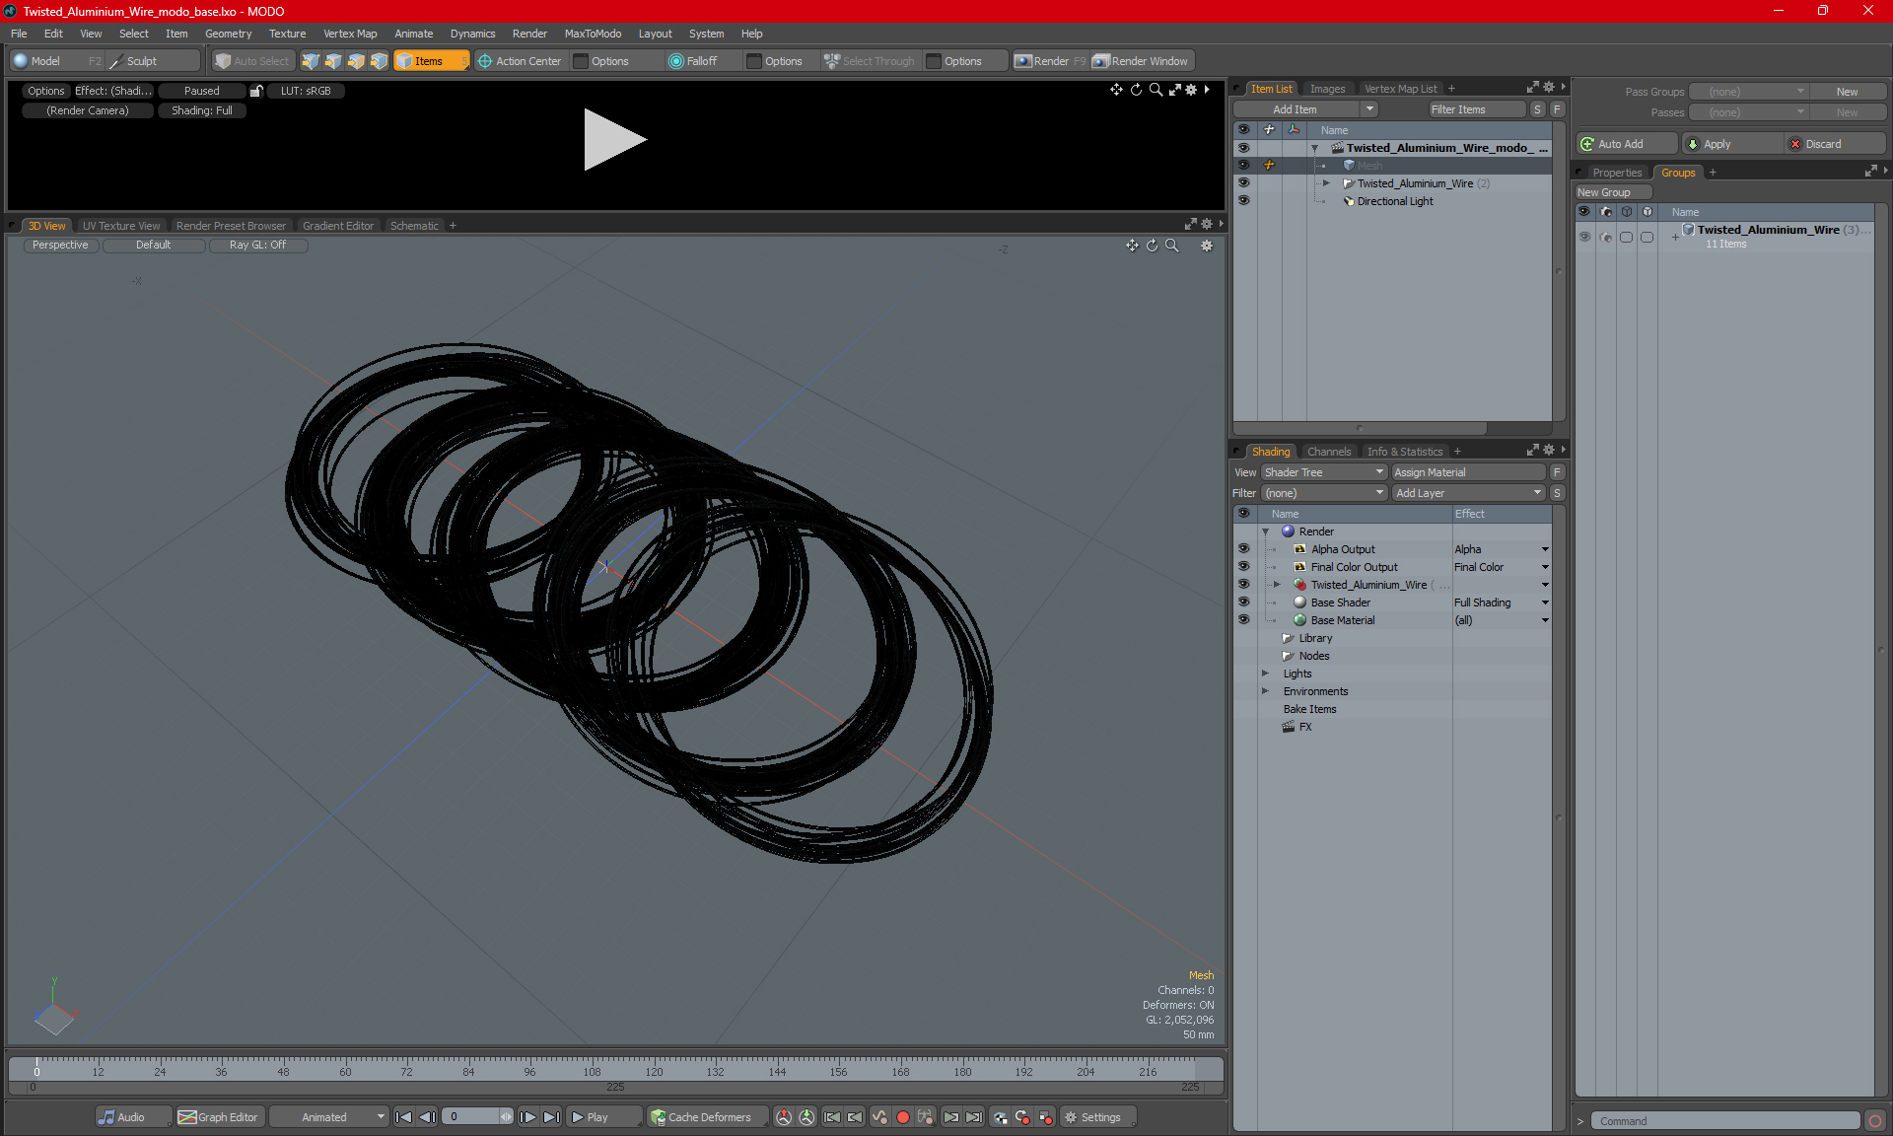Screen dimensions: 1893x1136
Task: Go to the first frame
Action: tap(403, 1117)
